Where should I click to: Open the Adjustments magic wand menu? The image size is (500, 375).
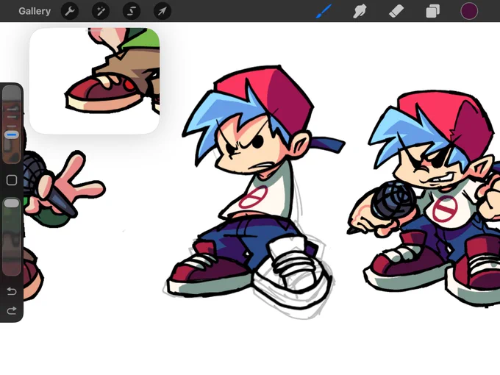(101, 11)
